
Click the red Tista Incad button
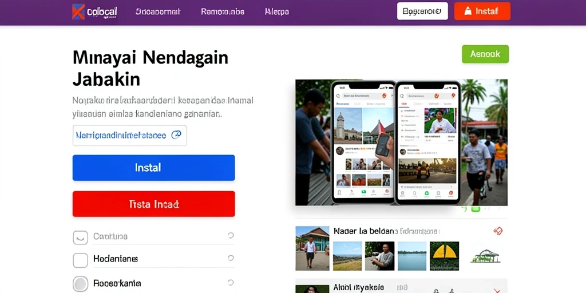pyautogui.click(x=153, y=204)
